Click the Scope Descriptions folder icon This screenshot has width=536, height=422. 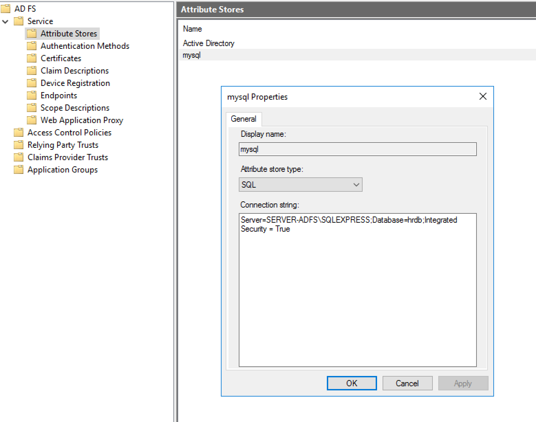[x=32, y=108]
